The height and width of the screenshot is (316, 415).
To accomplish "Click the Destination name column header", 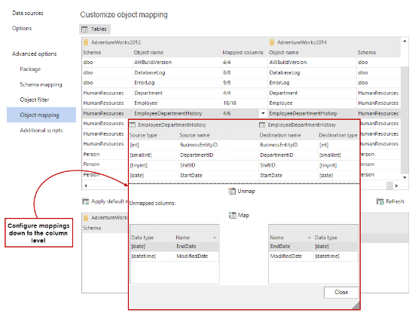I will click(280, 135).
